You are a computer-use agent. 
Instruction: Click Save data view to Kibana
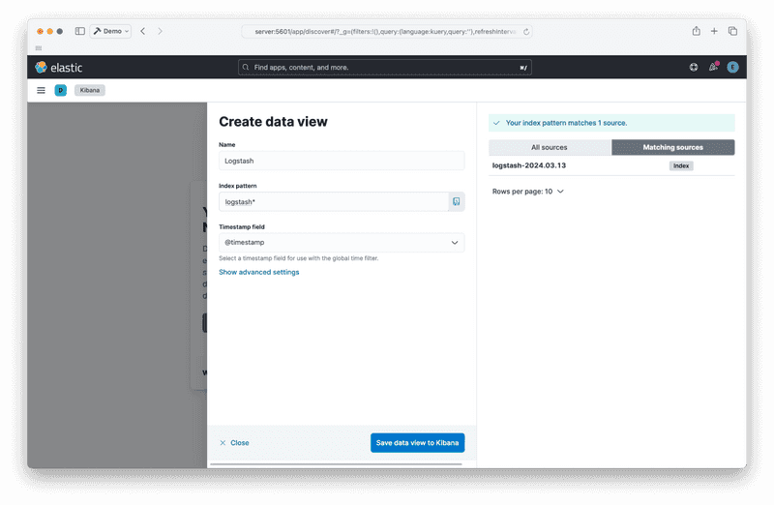[417, 443]
